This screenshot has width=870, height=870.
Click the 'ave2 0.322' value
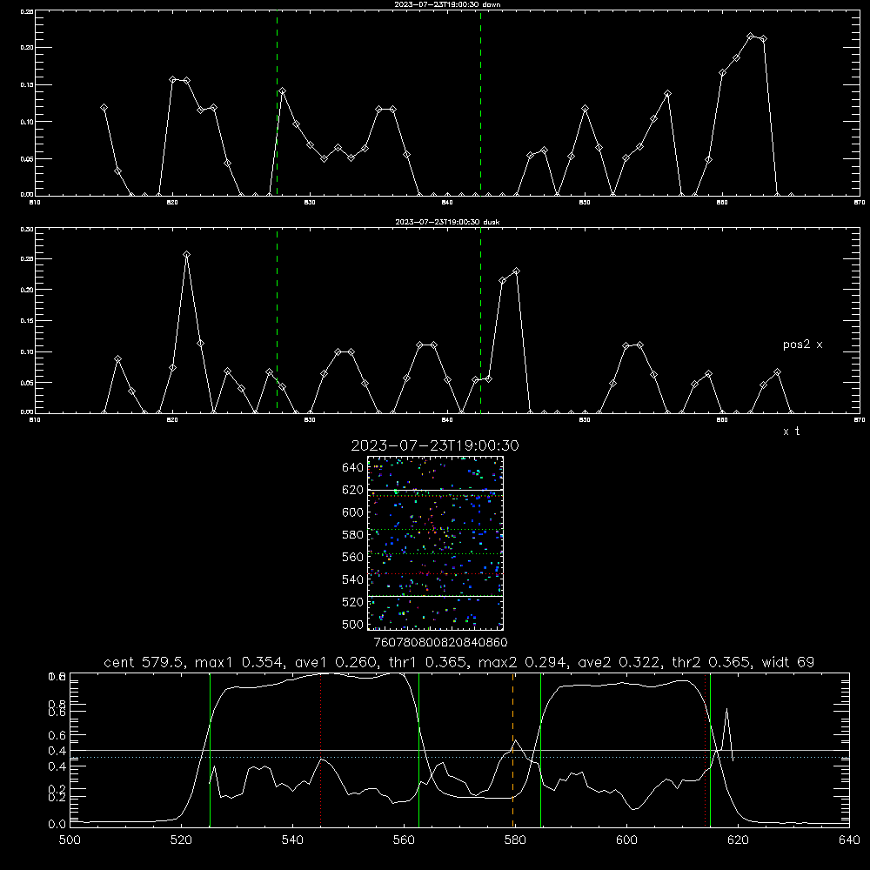tap(619, 662)
